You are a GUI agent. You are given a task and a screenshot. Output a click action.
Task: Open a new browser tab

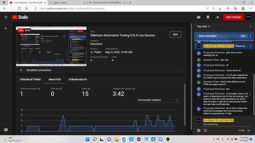[130, 3]
